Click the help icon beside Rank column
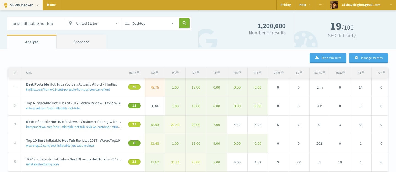 click(x=138, y=72)
